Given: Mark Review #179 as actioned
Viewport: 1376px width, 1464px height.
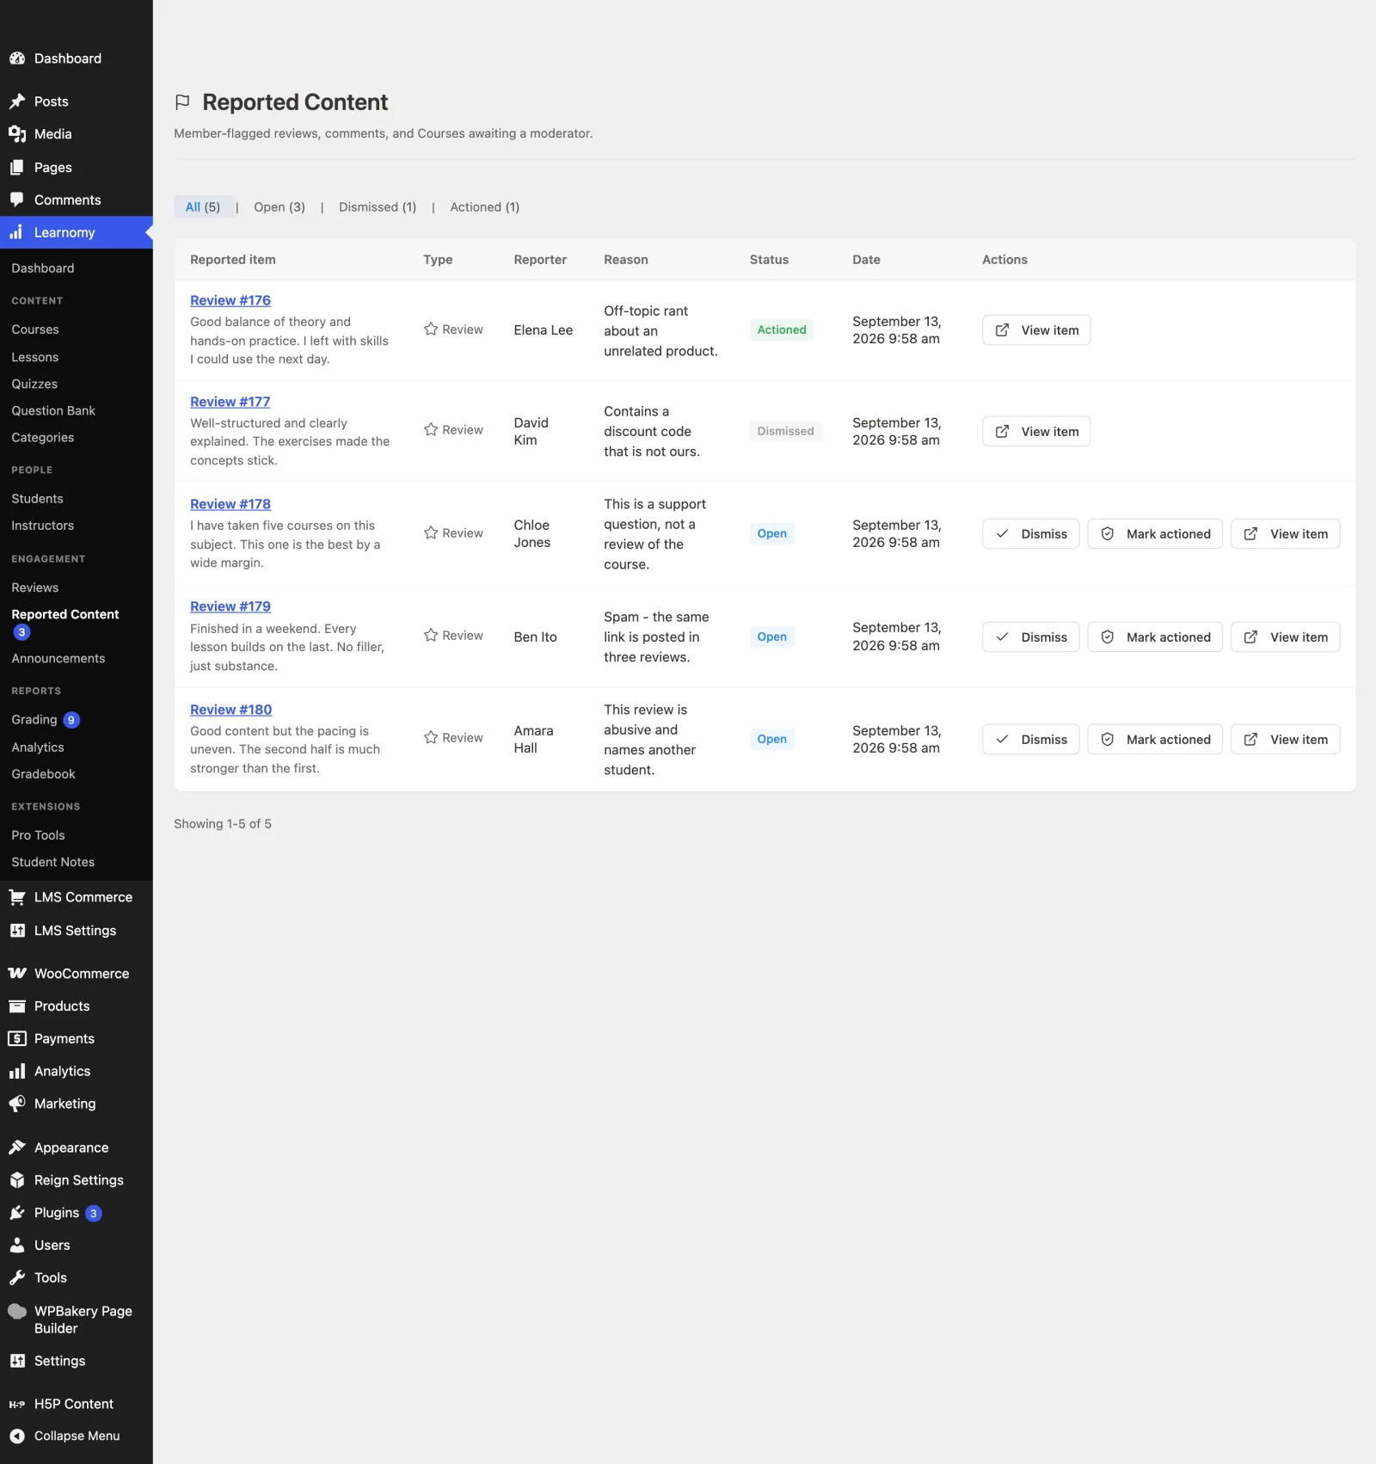Looking at the screenshot, I should click(1155, 637).
